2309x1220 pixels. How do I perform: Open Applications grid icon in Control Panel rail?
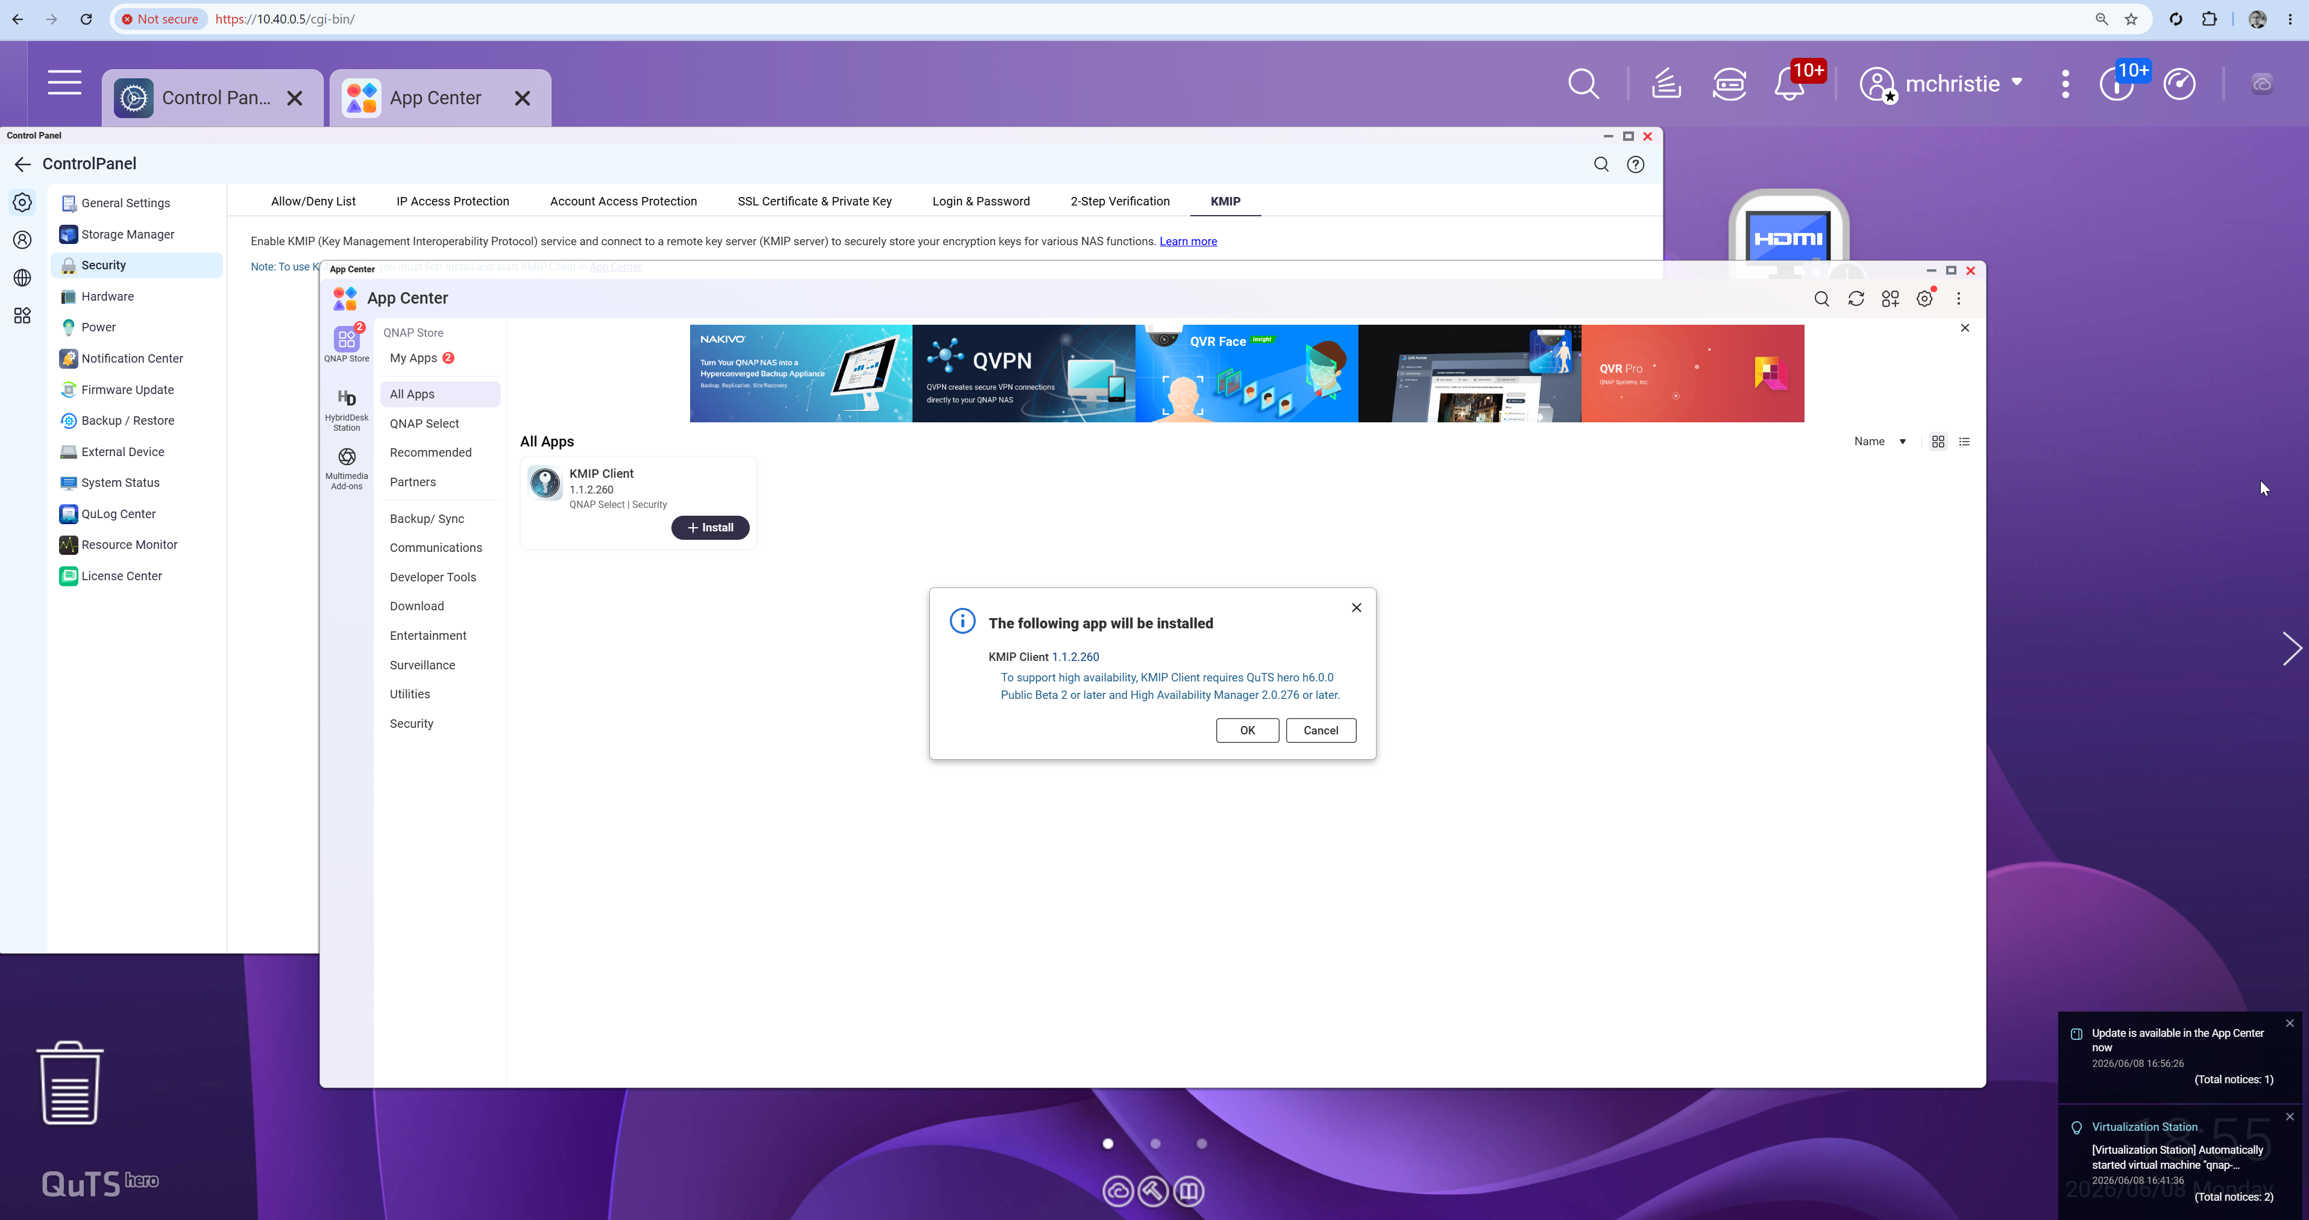pos(22,315)
